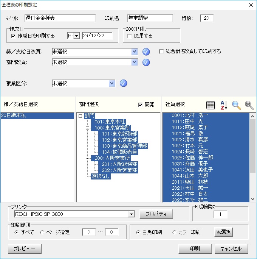The width and height of the screenshot is (257, 259).
Task: Click the キャンセル button
Action: tap(231, 249)
